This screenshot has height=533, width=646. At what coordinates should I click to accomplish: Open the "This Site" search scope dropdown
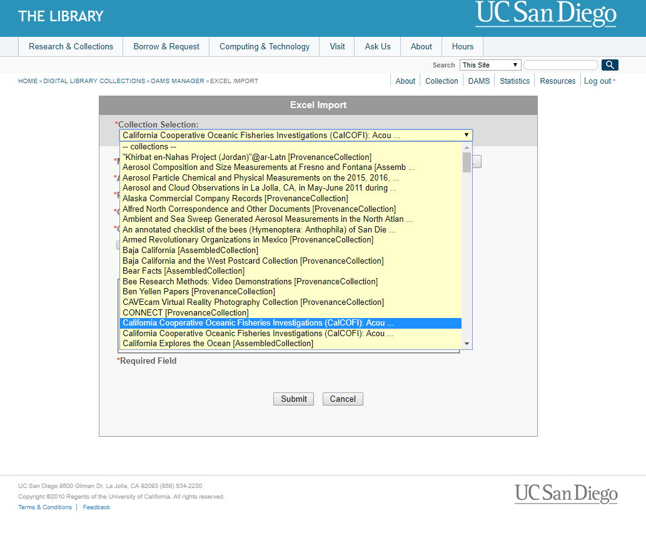[x=490, y=64]
